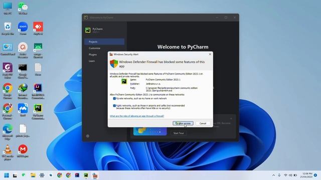Open the notification badge in the taskbar
This screenshot has height=180, width=321.
(315, 175)
